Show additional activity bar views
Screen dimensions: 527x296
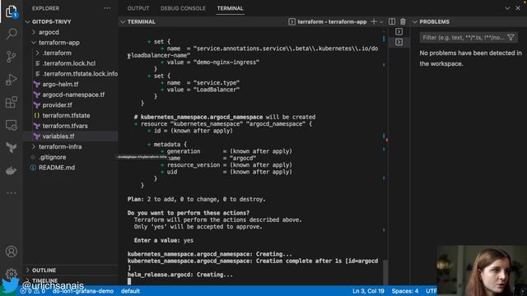[x=11, y=193]
